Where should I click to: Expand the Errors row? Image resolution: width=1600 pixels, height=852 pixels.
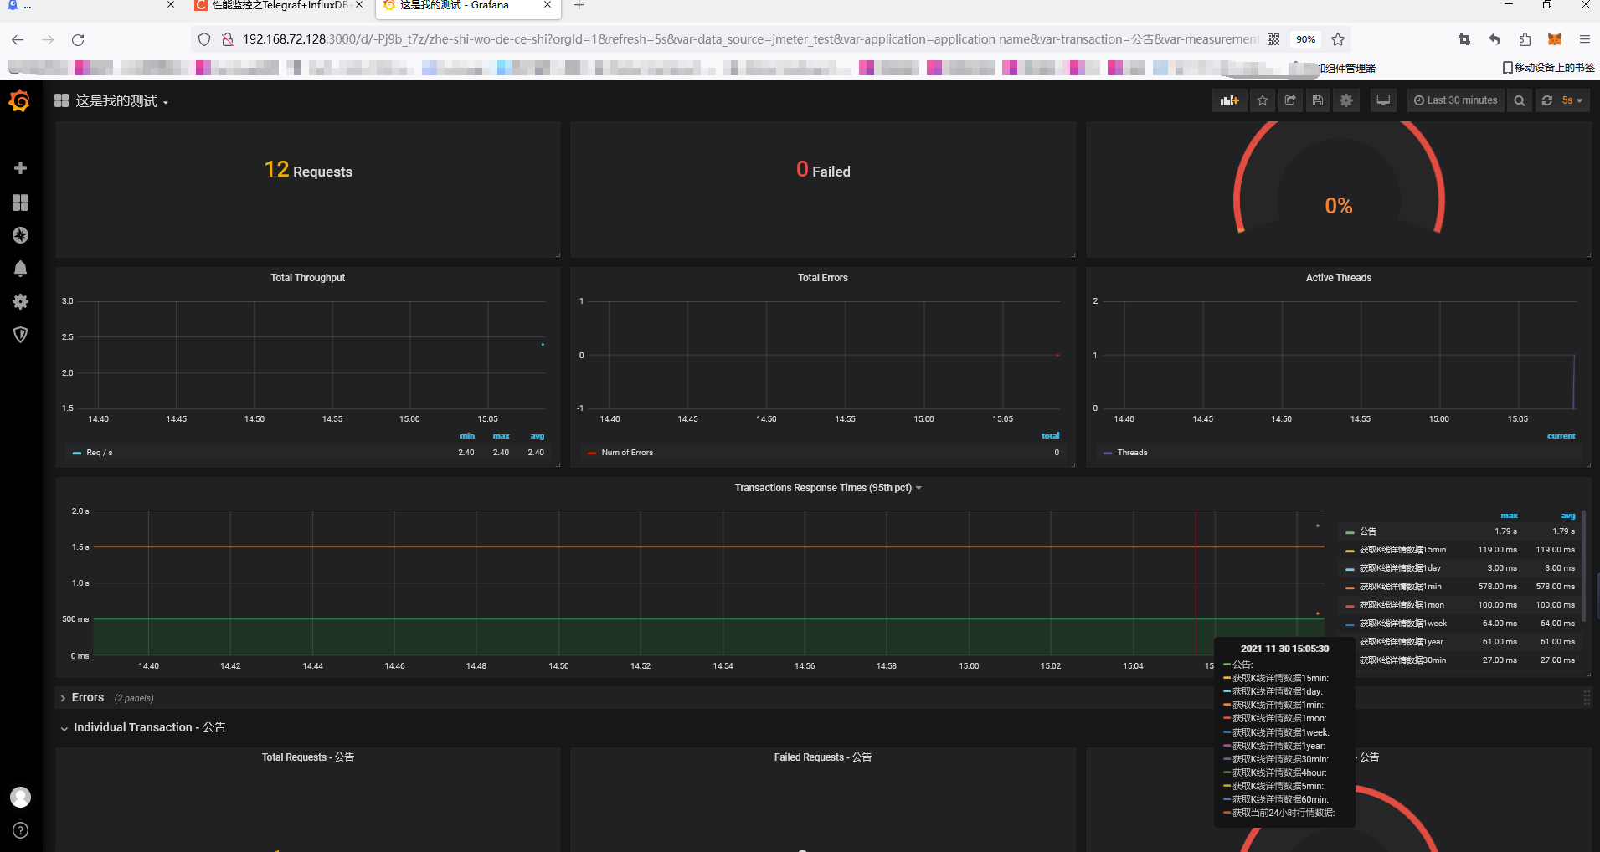(x=87, y=697)
